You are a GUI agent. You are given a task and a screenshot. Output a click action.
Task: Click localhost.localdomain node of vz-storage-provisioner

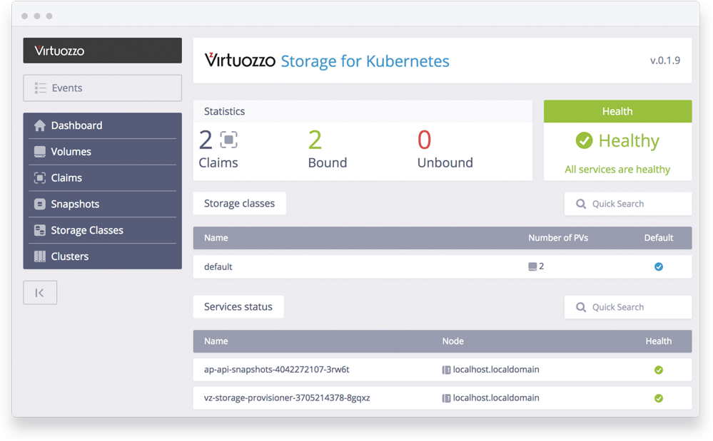[x=495, y=398]
